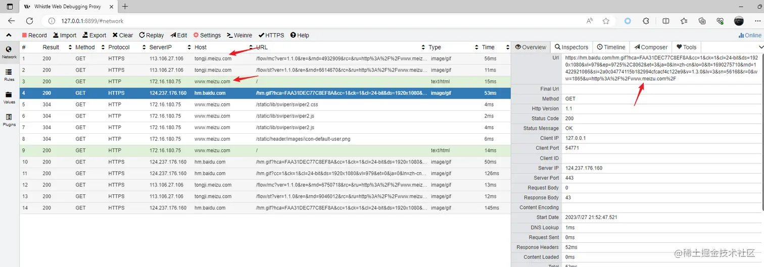Viewport: 764px width, 267px height.
Task: Switch to the Overview tab
Action: click(x=531, y=47)
